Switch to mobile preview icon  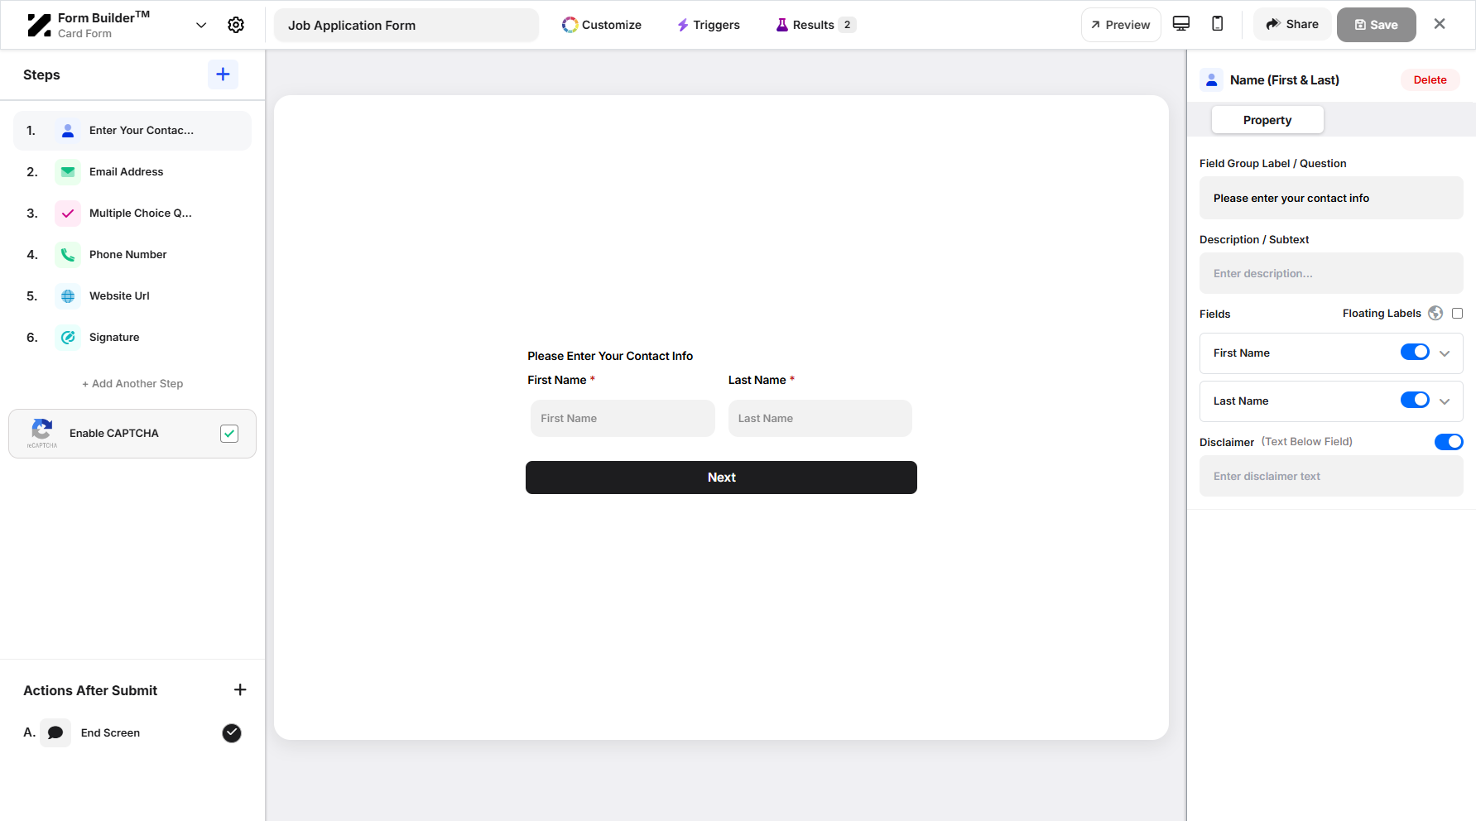(1218, 24)
